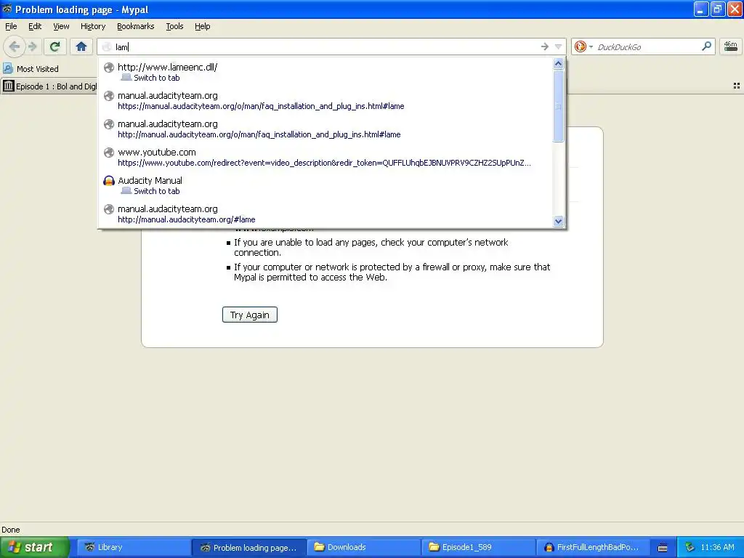Click the Audacity headphones icon in suggestions
Viewport: 744px width, 558px height.
(x=109, y=181)
